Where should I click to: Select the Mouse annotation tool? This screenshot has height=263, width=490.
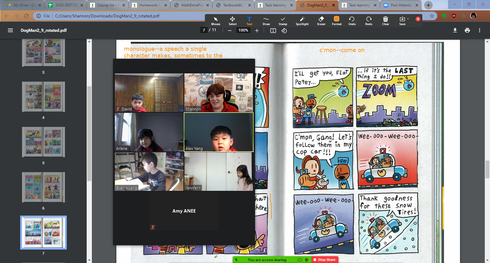point(216,21)
